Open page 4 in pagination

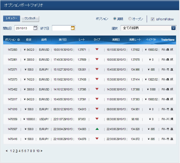pyautogui.click(x=19, y=151)
